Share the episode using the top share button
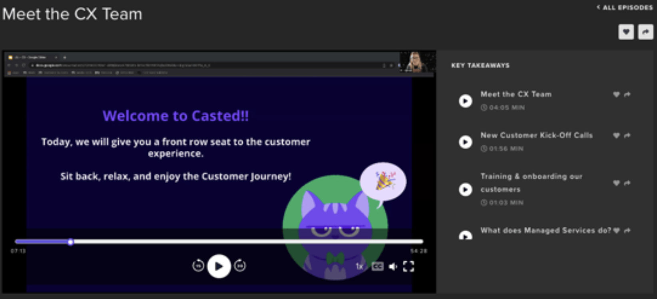The height and width of the screenshot is (299, 657). pos(645,32)
